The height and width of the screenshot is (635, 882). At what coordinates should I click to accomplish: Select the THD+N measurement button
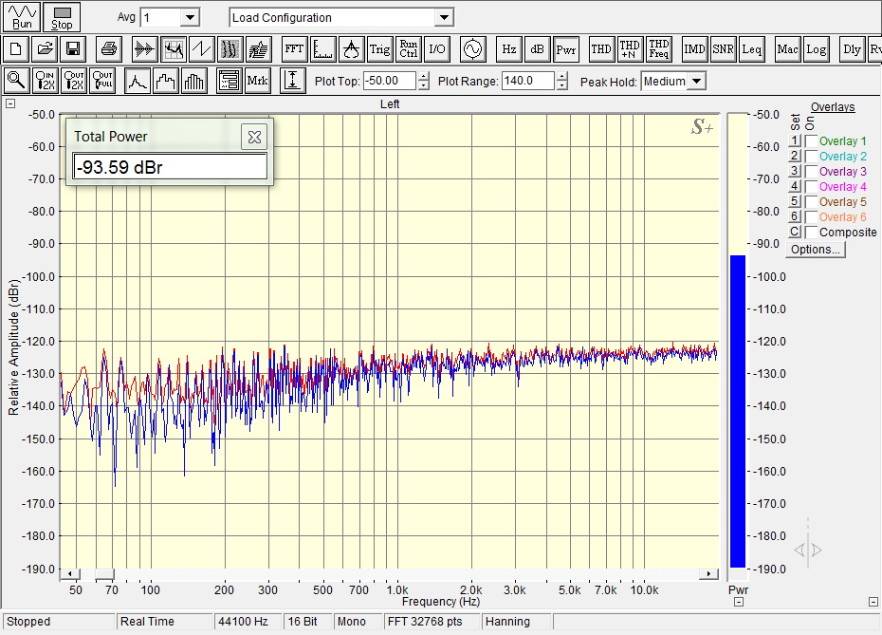(630, 48)
